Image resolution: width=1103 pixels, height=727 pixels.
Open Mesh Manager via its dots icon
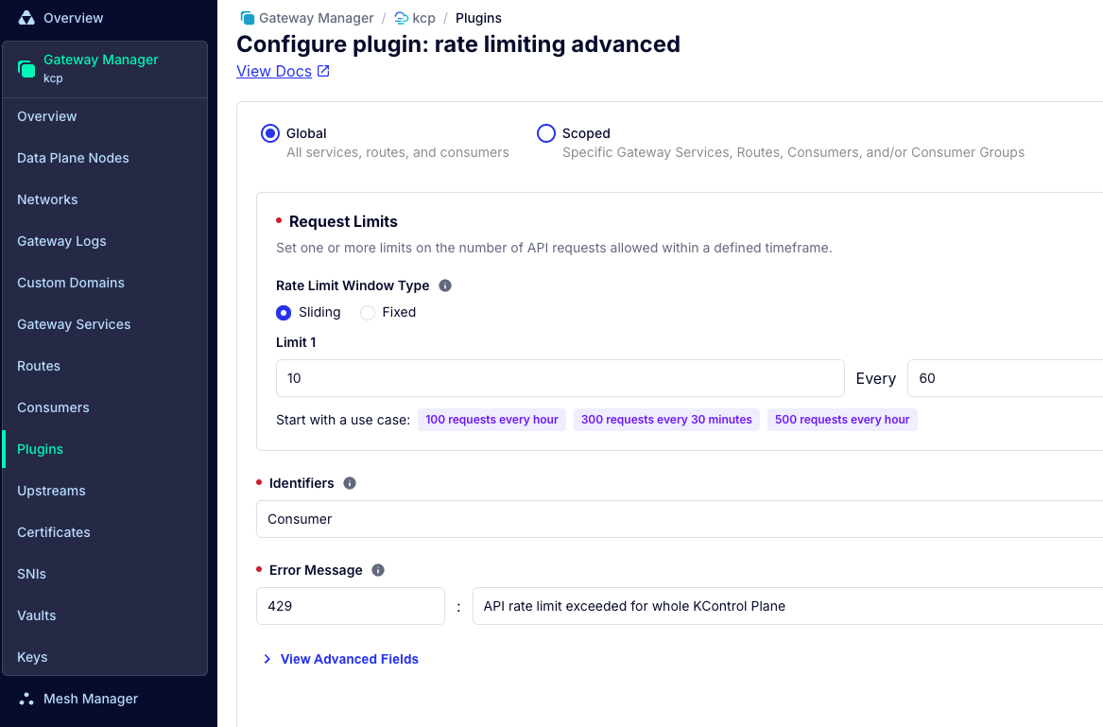click(26, 698)
